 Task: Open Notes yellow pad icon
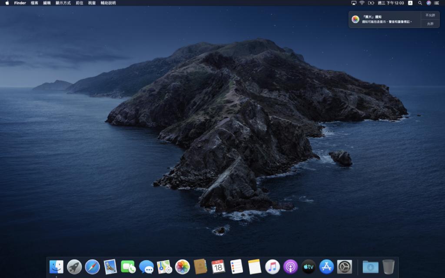point(254,267)
